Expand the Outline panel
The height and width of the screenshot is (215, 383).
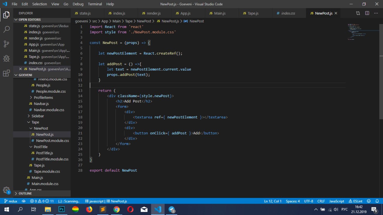25,193
